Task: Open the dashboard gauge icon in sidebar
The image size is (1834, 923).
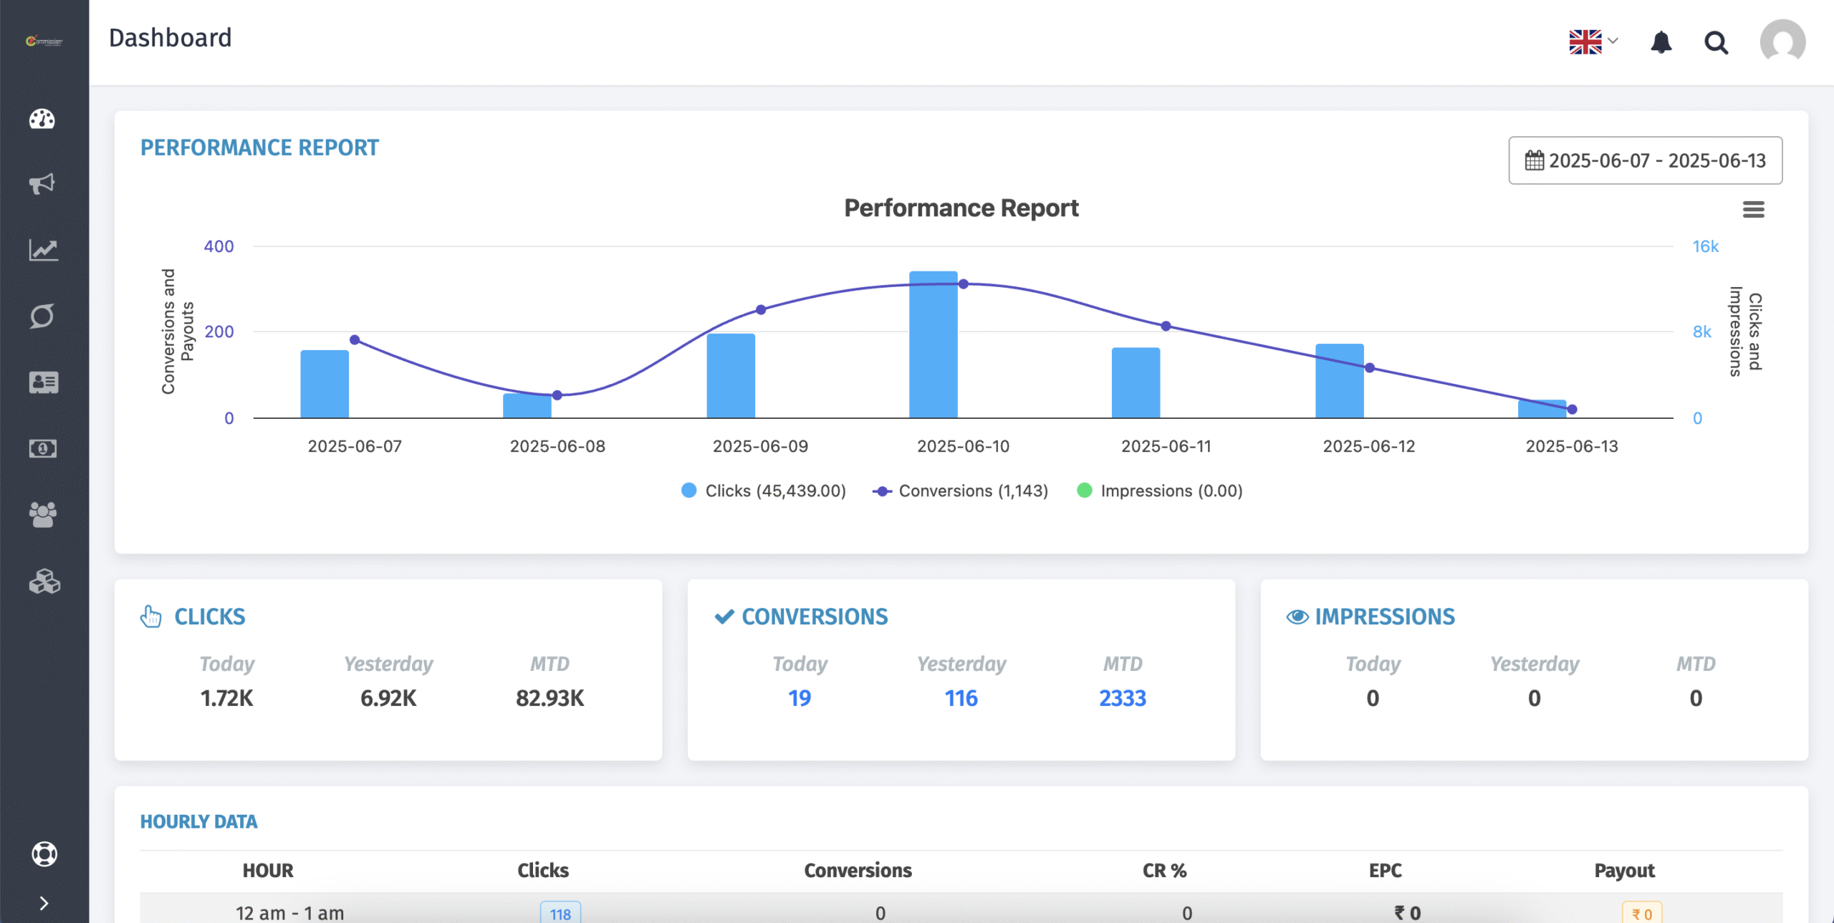Action: [x=42, y=119]
